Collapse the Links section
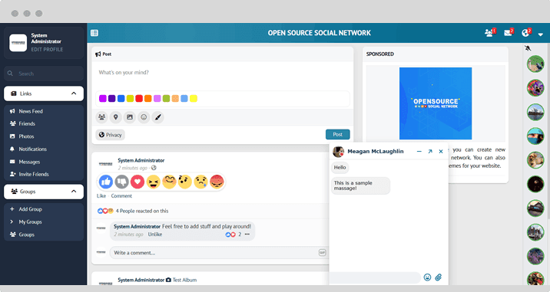 44,94
